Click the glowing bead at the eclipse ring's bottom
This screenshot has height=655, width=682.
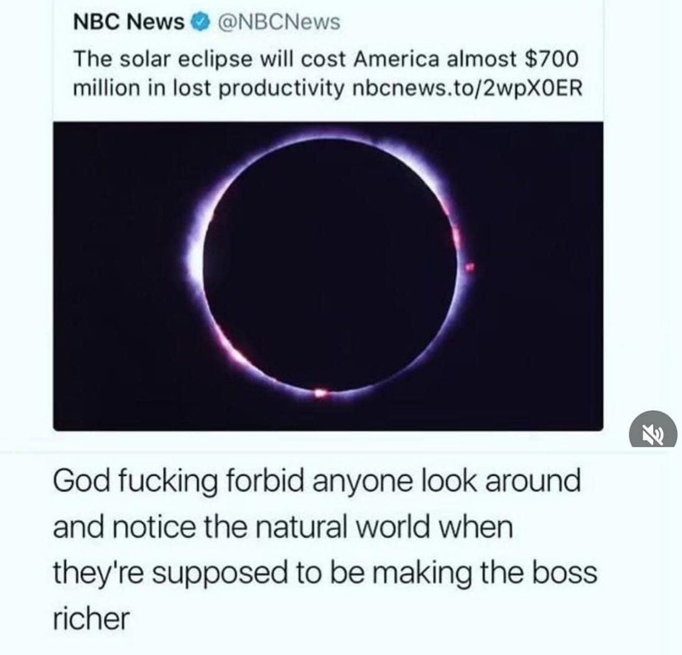(321, 392)
